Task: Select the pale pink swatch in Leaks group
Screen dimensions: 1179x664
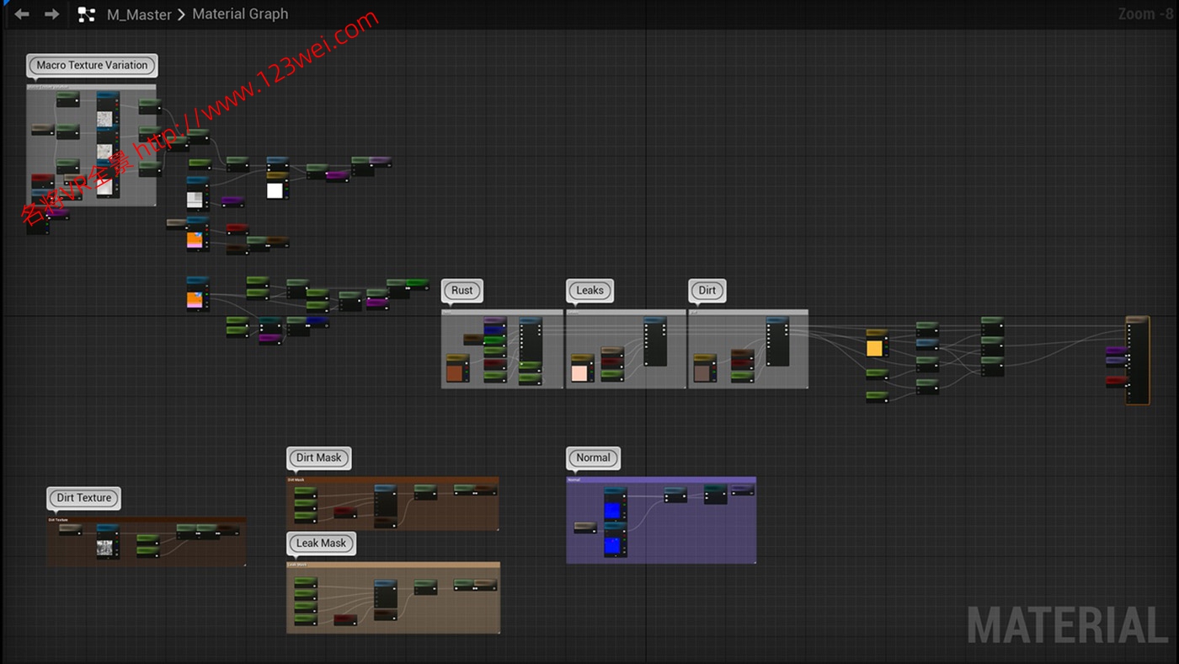Action: [579, 372]
